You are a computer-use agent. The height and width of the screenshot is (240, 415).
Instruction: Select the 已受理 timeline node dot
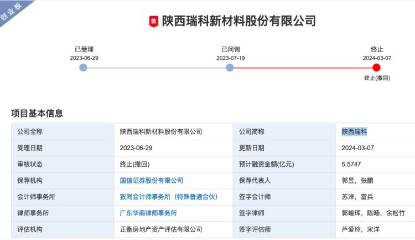coord(83,68)
